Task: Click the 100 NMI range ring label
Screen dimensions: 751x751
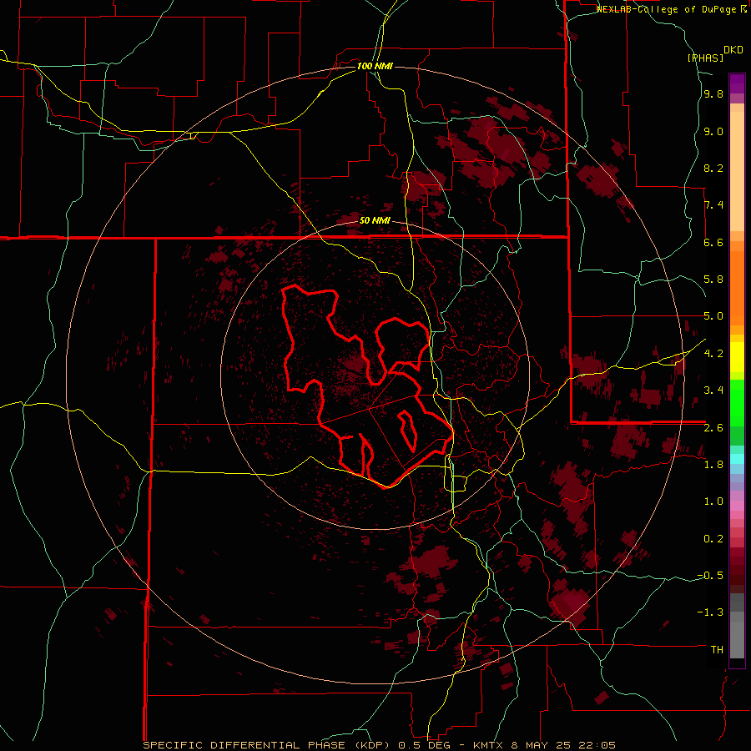Action: pos(375,66)
